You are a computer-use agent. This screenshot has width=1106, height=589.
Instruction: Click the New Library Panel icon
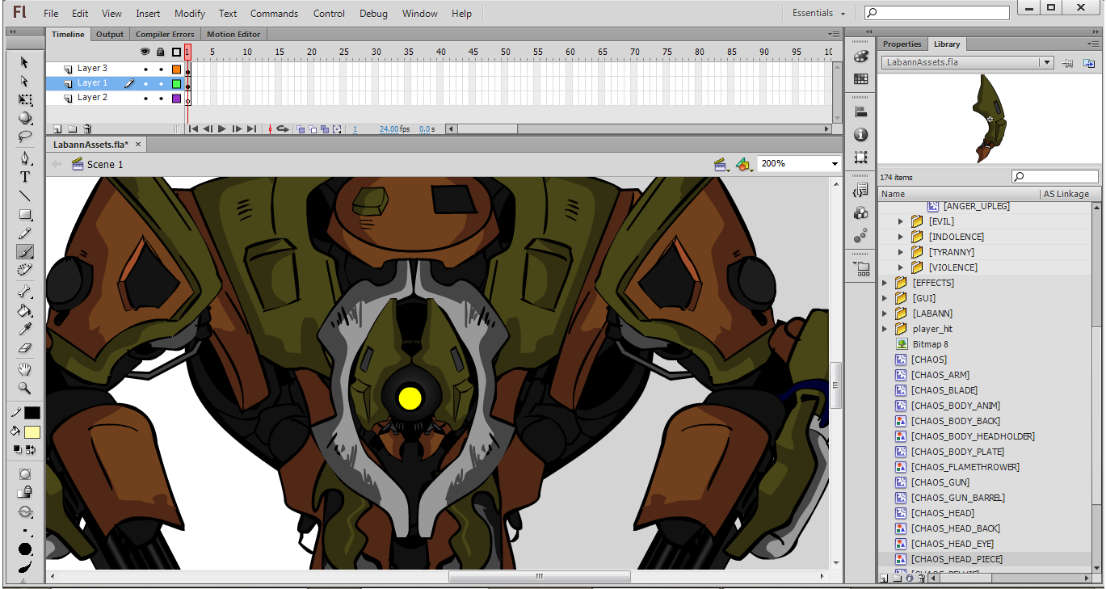pyautogui.click(x=1089, y=63)
